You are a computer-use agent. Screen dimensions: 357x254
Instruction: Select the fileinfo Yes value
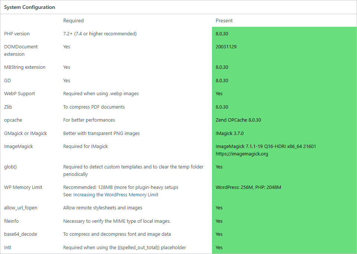219,221
